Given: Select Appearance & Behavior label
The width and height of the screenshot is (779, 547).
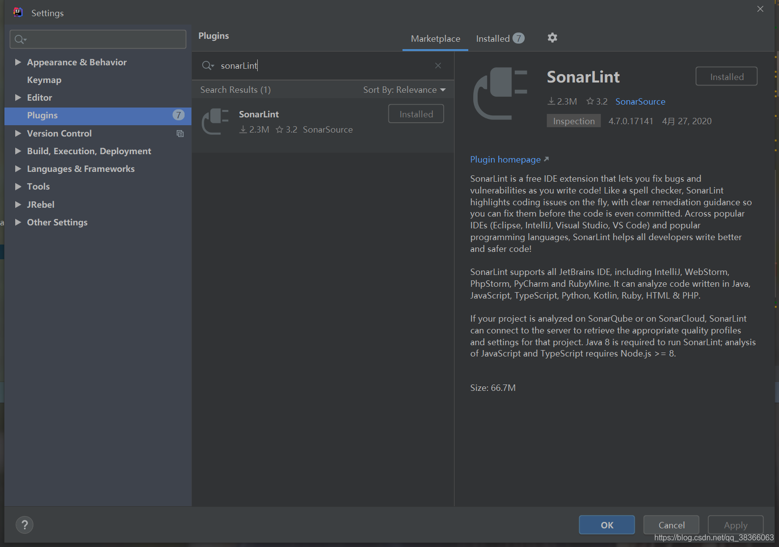Looking at the screenshot, I should pyautogui.click(x=77, y=62).
